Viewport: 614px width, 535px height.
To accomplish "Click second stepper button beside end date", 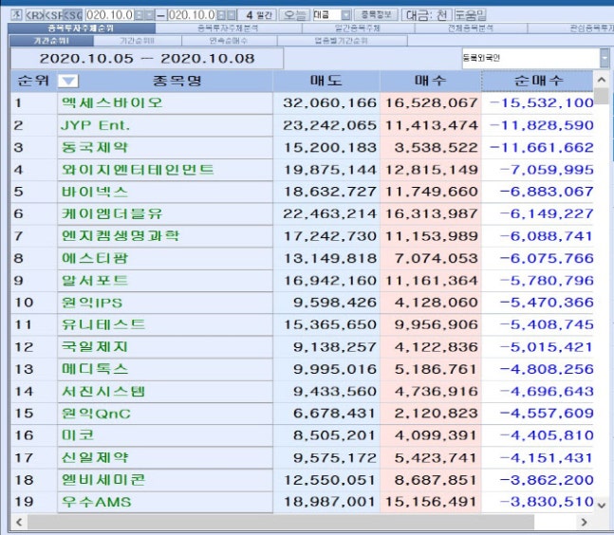I will (232, 15).
